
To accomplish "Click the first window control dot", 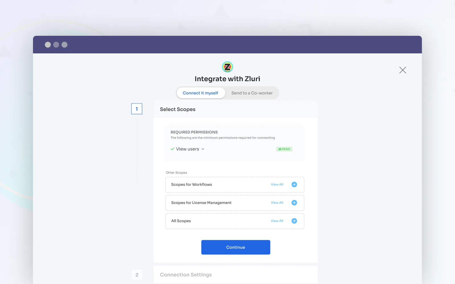I will (x=48, y=45).
